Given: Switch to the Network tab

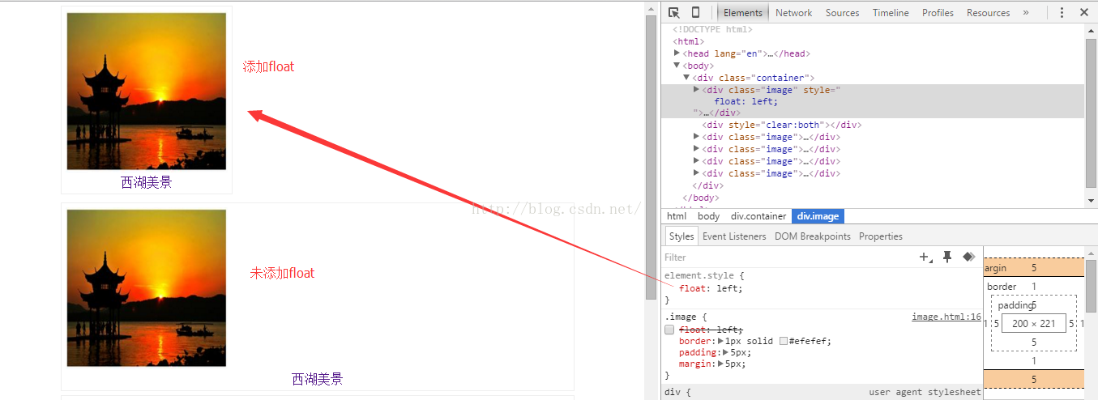Looking at the screenshot, I should coord(793,12).
